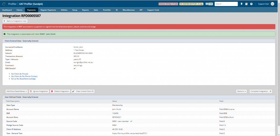
Task: Open the SE menu
Action: point(117,10)
